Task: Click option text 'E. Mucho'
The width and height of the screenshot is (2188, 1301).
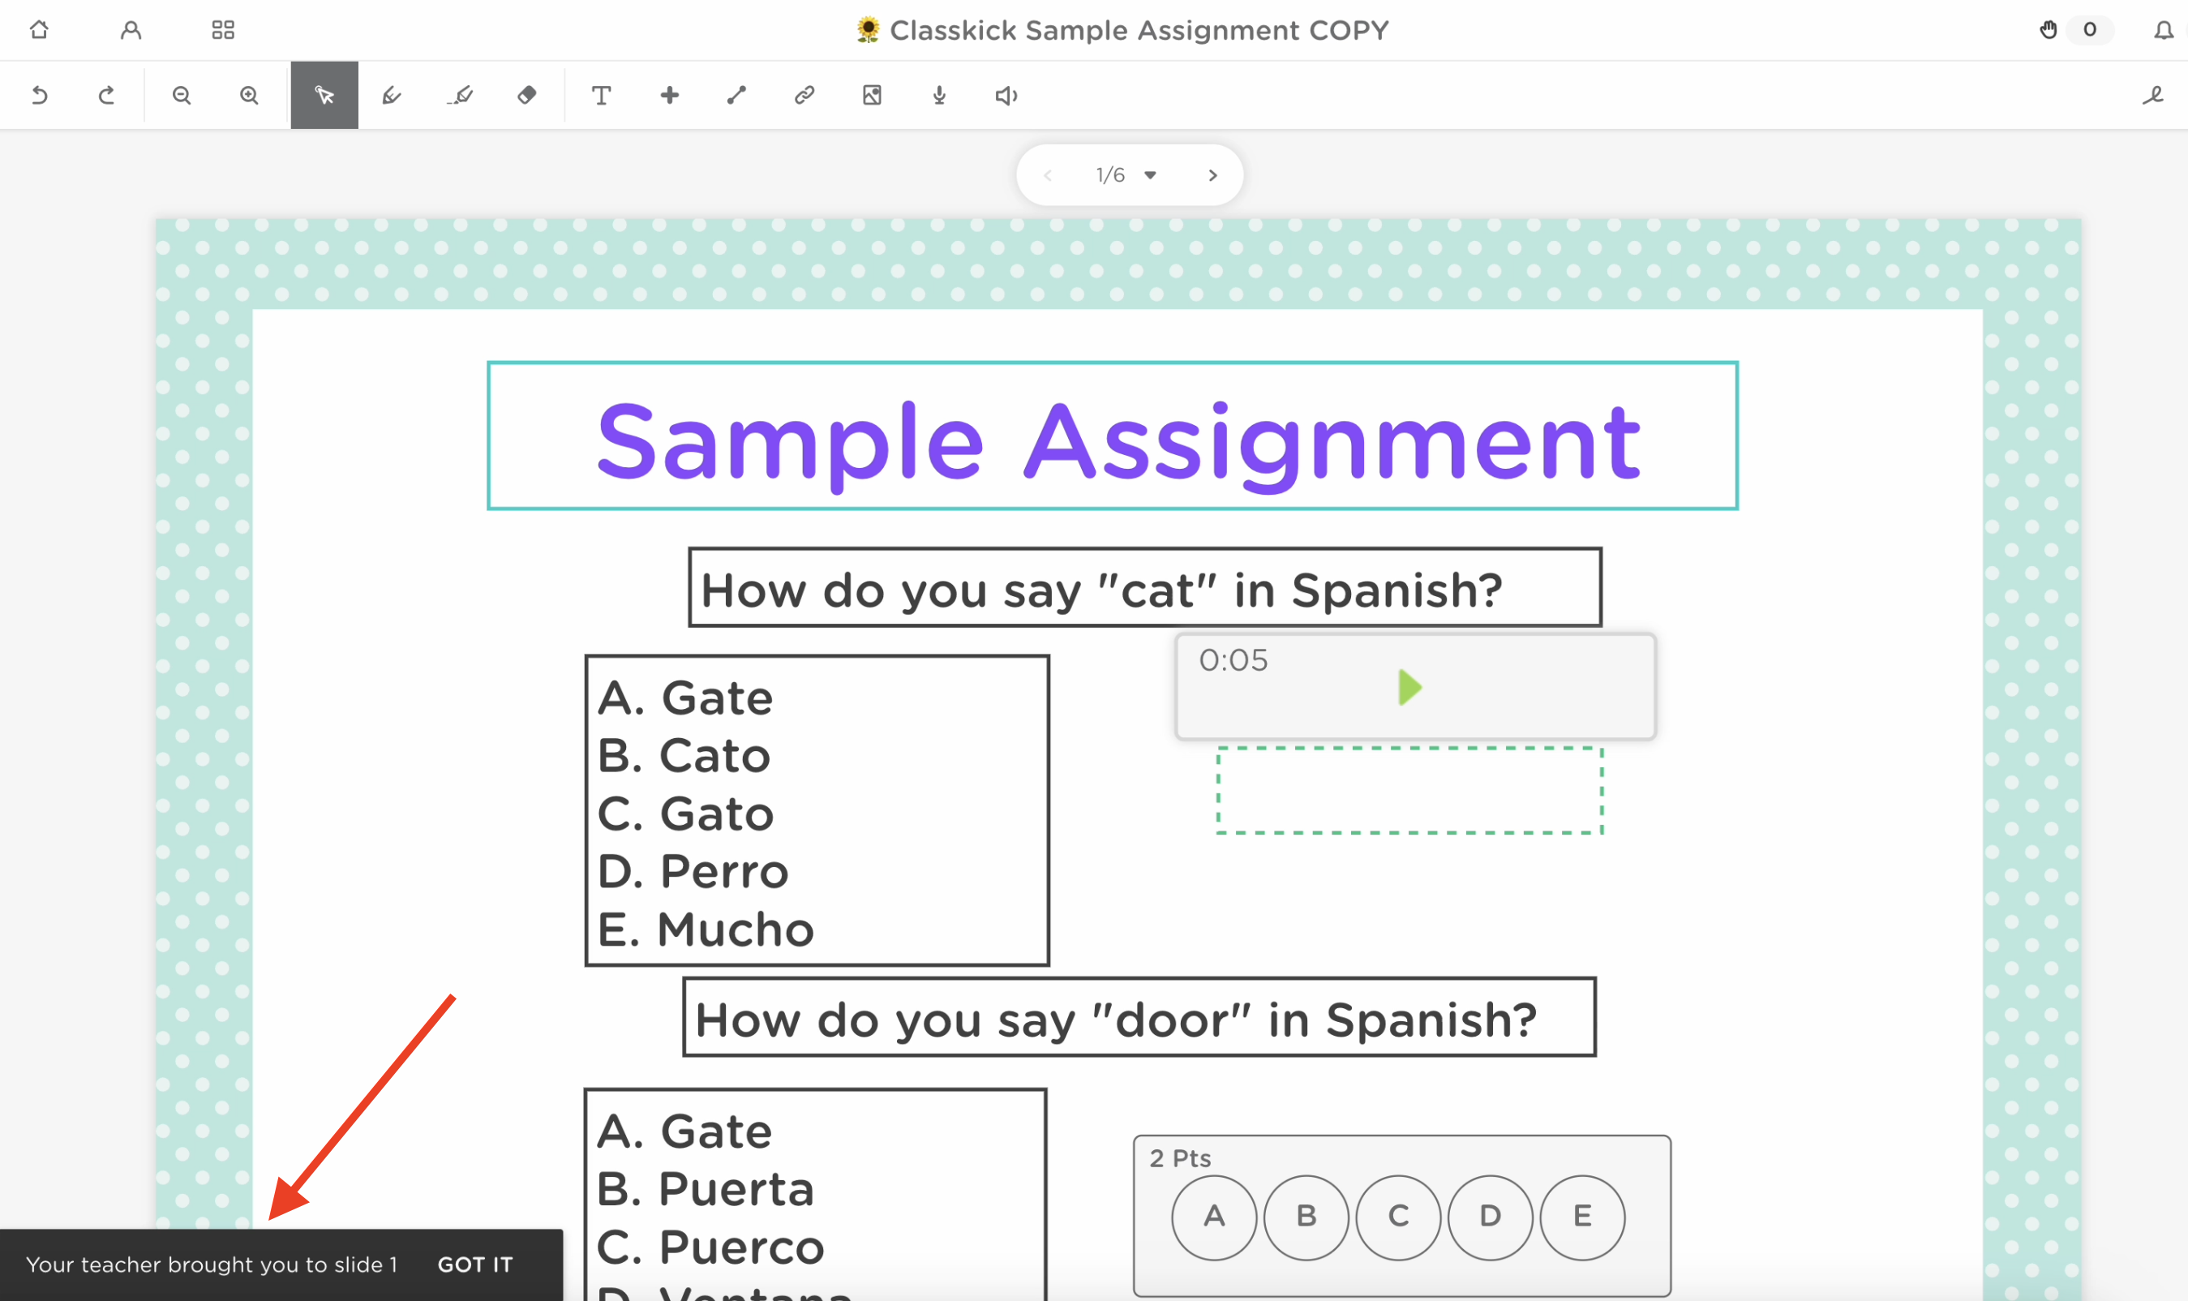Action: coord(706,930)
